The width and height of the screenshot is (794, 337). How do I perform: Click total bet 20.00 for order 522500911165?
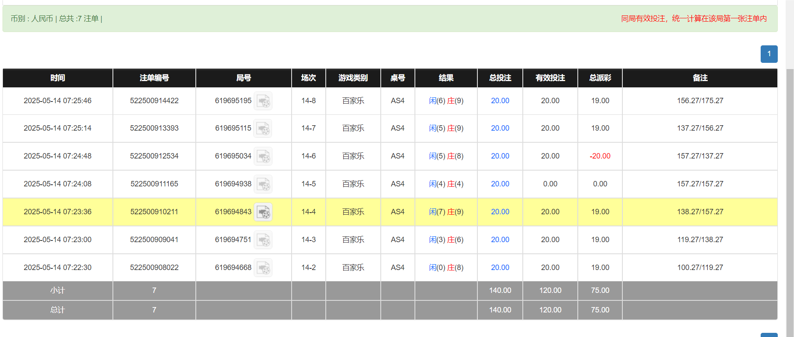(x=500, y=184)
